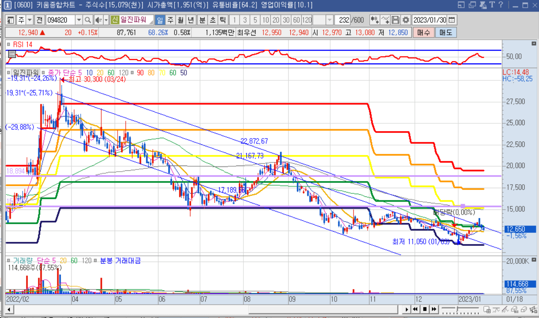Open the interval combo box dropdown after 120
539x318 pixels.
(329, 20)
